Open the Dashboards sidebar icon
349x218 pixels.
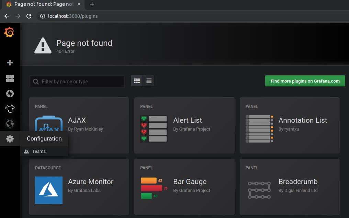point(10,78)
